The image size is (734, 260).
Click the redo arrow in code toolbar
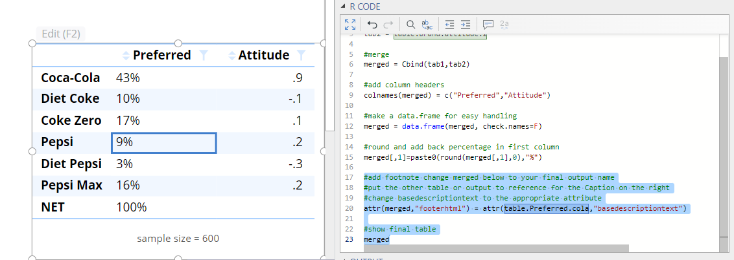[388, 25]
